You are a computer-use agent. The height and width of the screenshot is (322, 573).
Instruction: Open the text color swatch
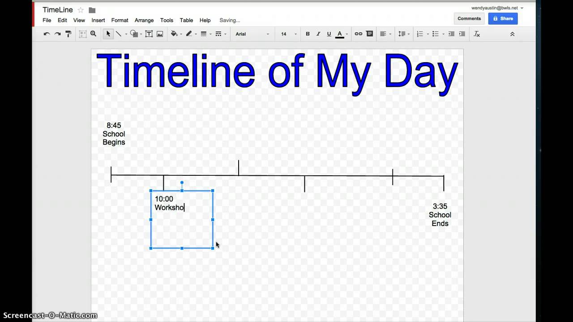tap(339, 34)
